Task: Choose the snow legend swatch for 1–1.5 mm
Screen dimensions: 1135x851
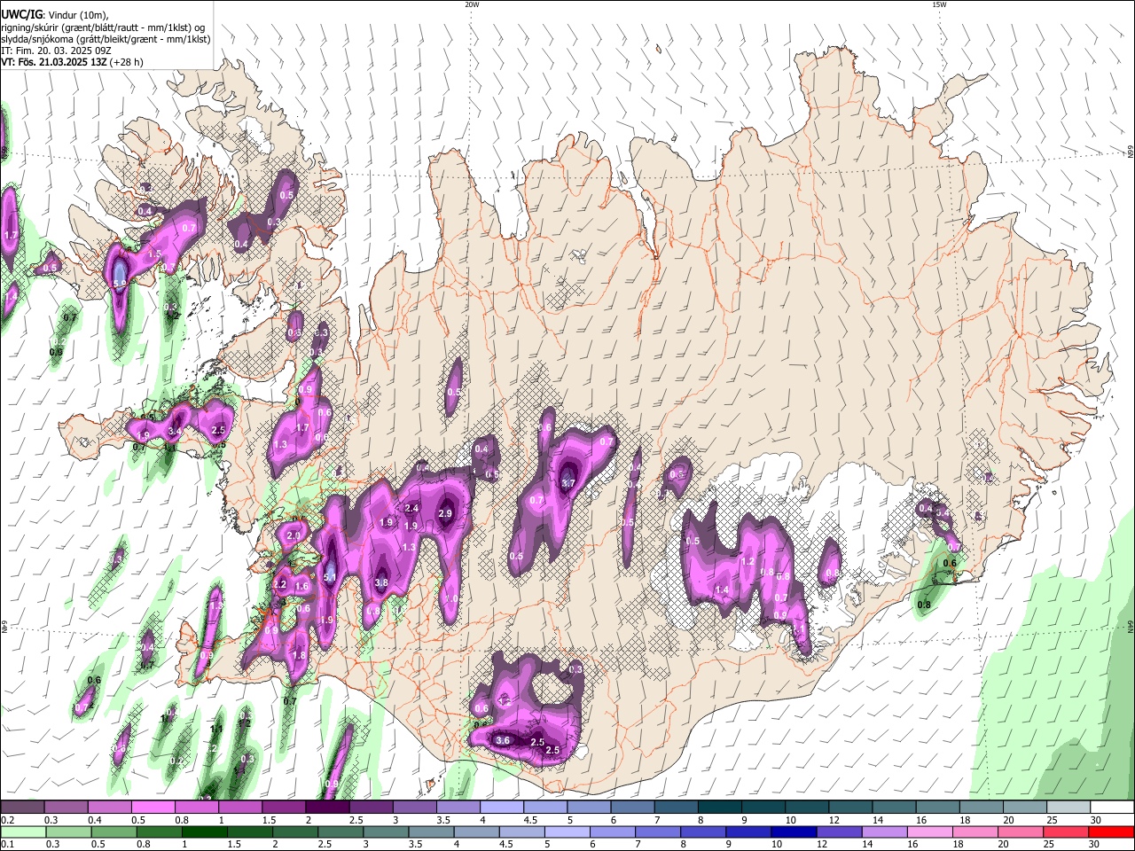Action: tap(239, 808)
